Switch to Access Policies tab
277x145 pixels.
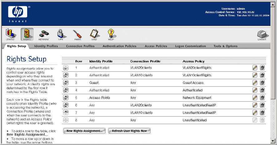click(156, 46)
